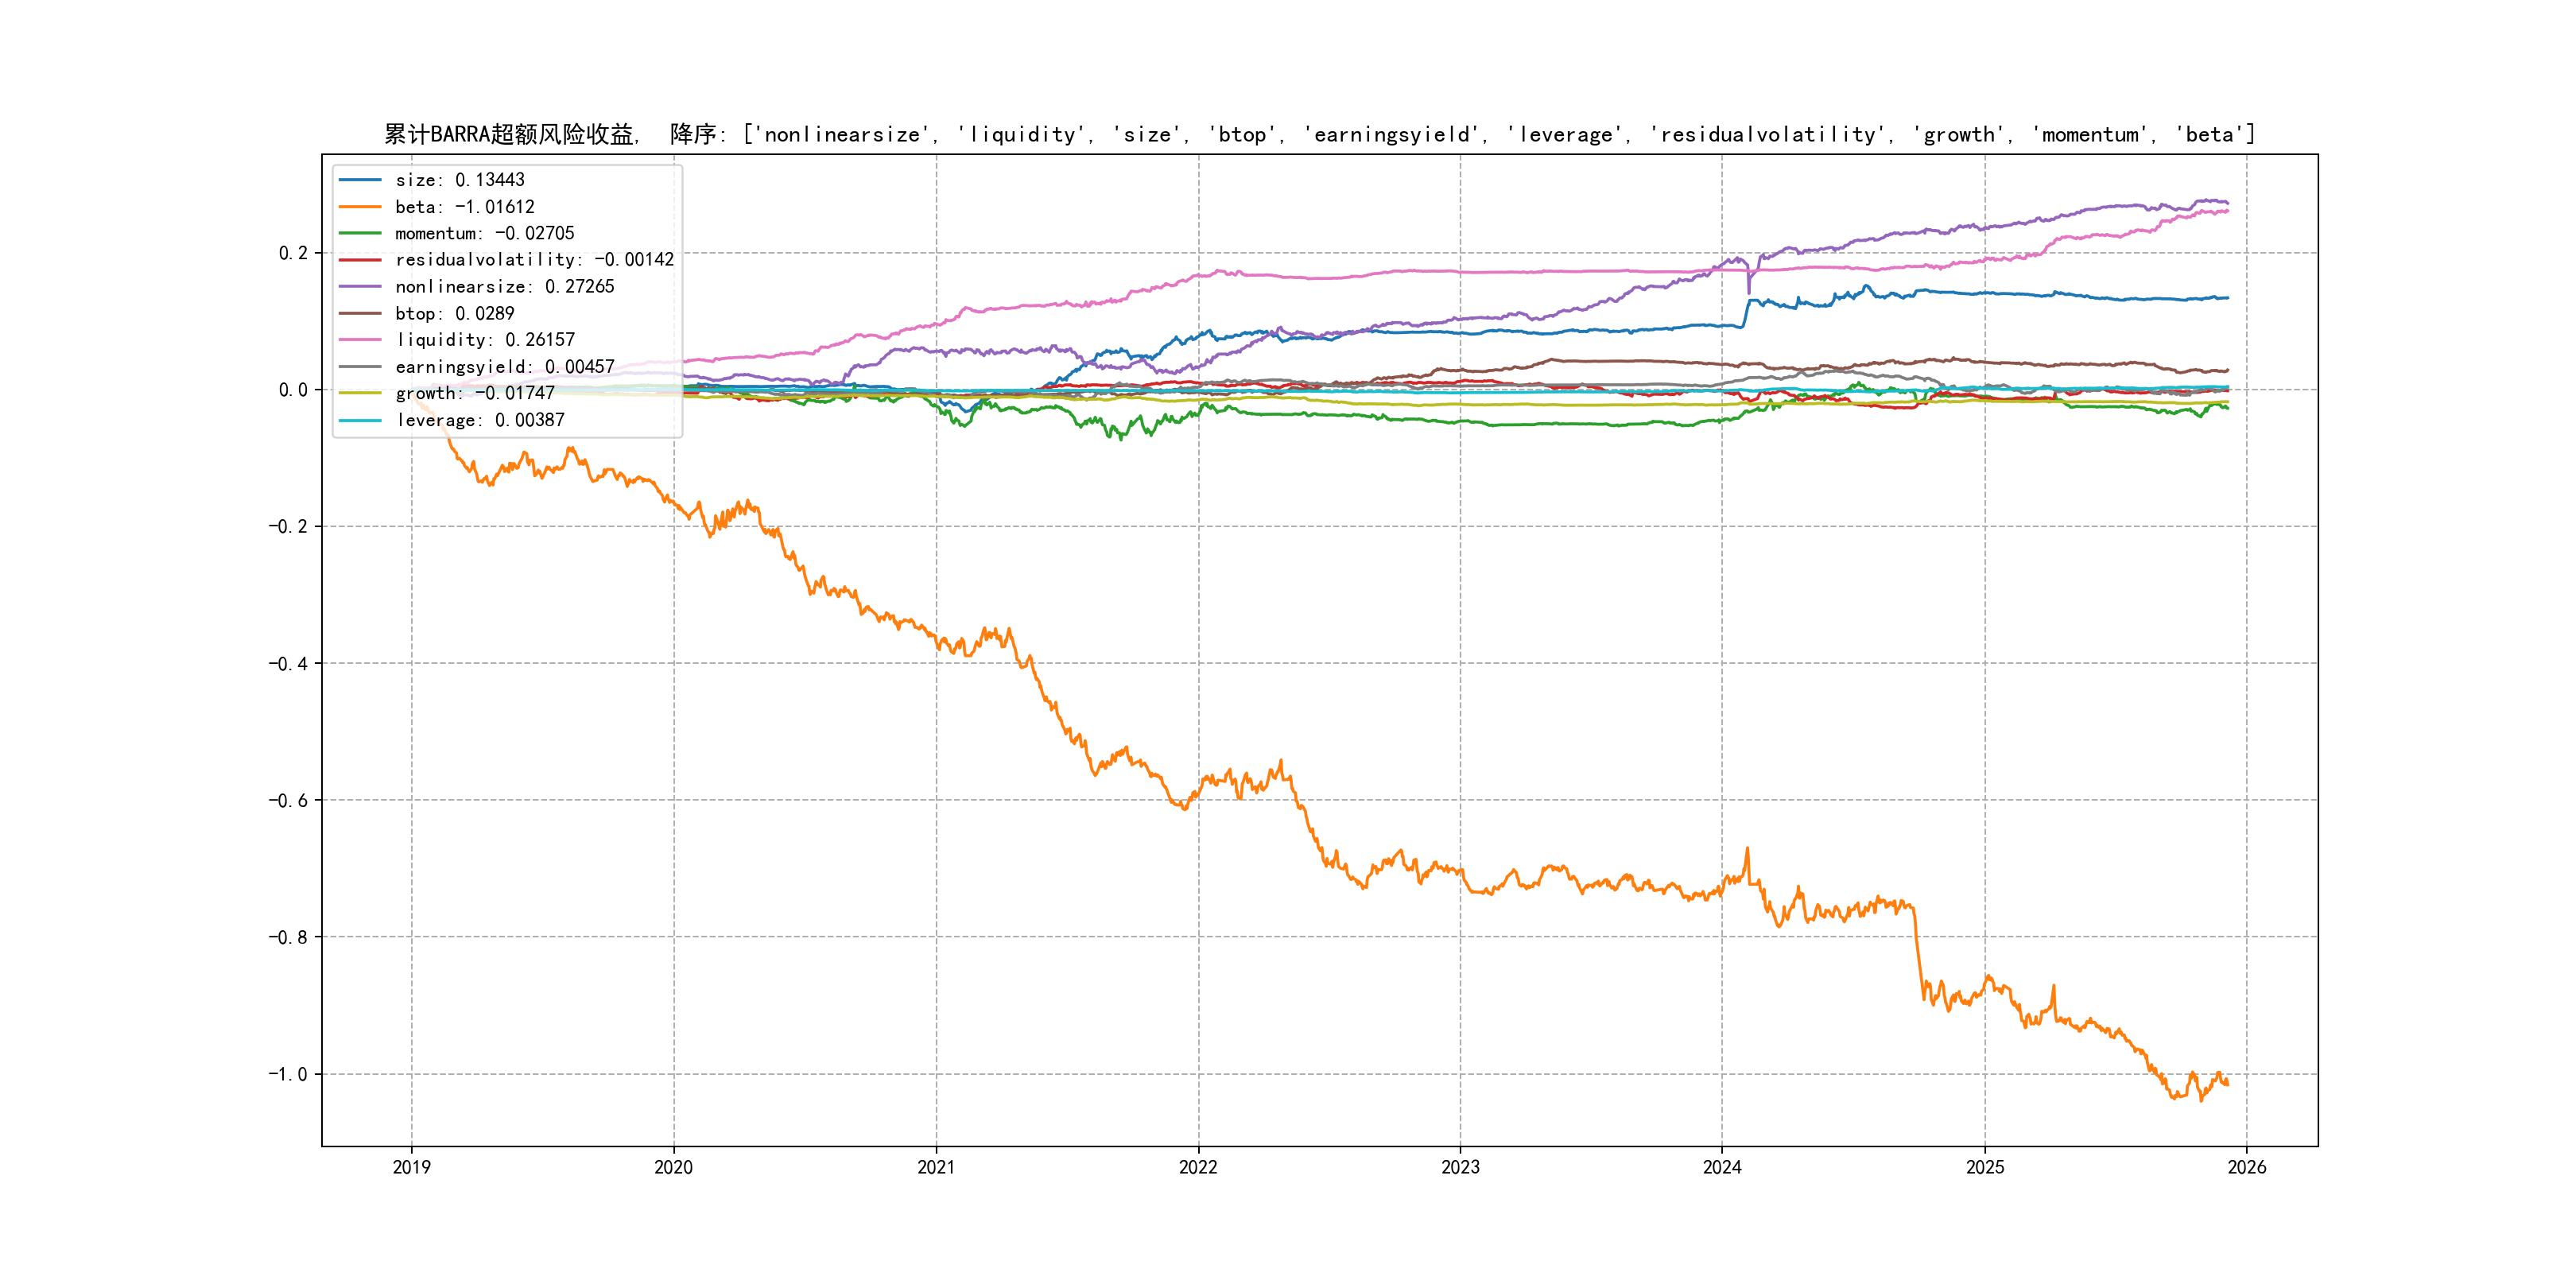This screenshot has width=2576, height=1288.
Task: Click the pink liquidity legend swatch
Action: [360, 340]
